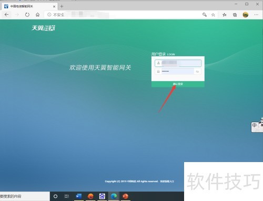The image size is (263, 201).
Task: Close the 中国电信智能网关 tab
Action: pyautogui.click(x=54, y=6)
